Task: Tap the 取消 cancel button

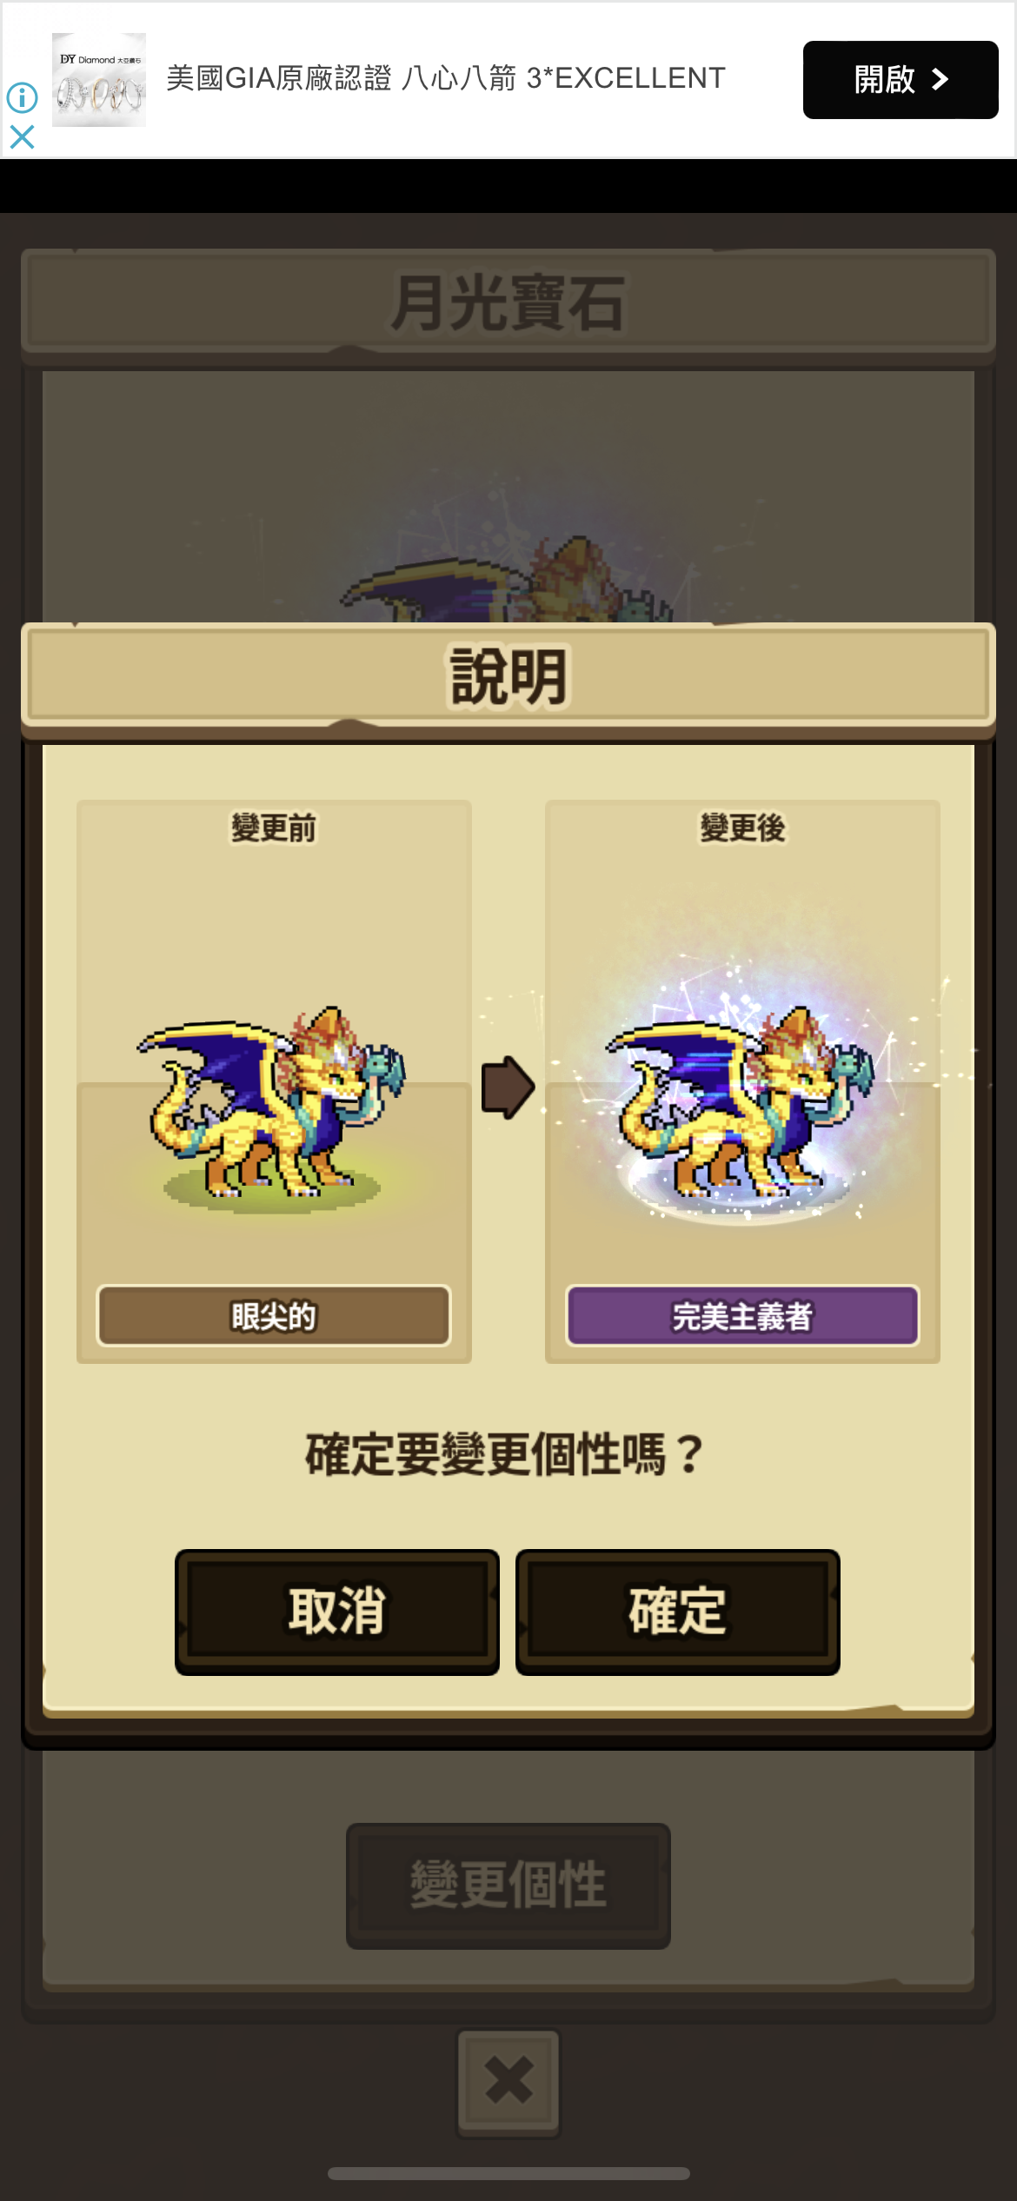Action: [x=337, y=1611]
